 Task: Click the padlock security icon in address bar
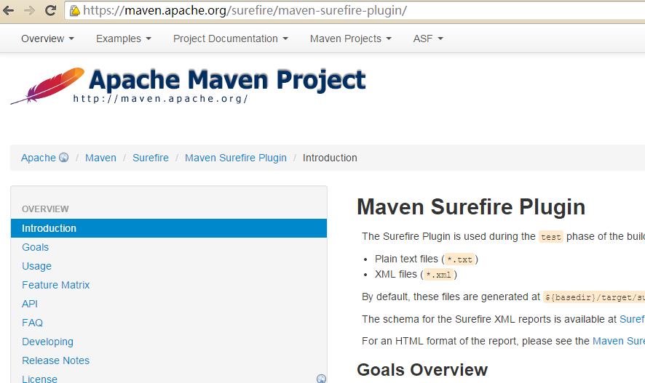coord(74,10)
